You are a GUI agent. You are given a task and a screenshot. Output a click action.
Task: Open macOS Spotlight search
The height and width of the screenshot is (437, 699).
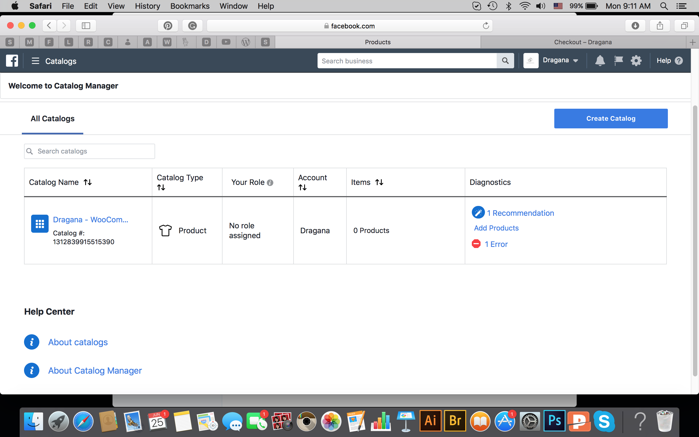click(664, 6)
